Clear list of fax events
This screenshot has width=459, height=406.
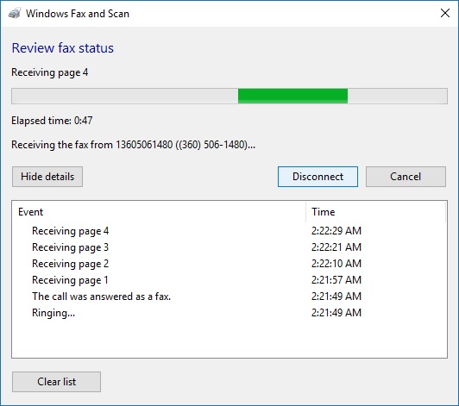point(56,382)
